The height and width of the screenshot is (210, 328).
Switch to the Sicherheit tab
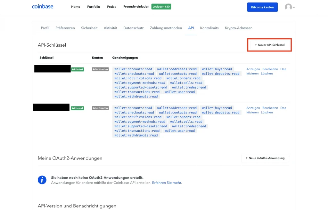[x=89, y=28]
